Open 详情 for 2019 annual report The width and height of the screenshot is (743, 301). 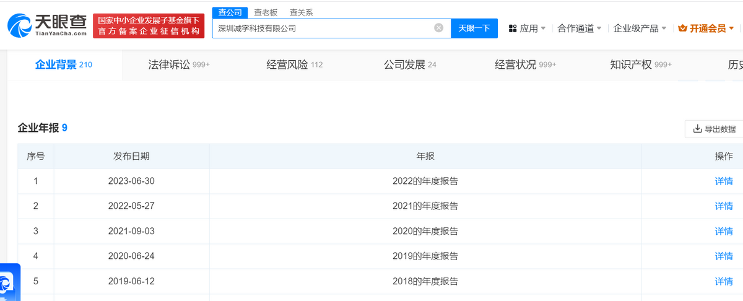[724, 256]
